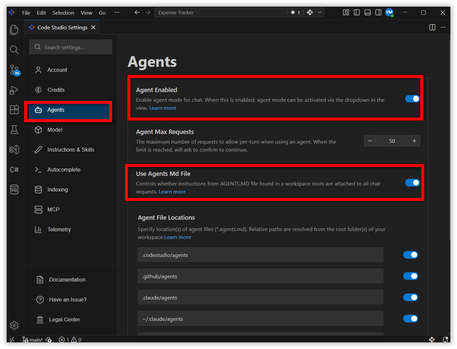Open the editor More Actions ellipsis
The height and width of the screenshot is (349, 457).
click(x=443, y=27)
